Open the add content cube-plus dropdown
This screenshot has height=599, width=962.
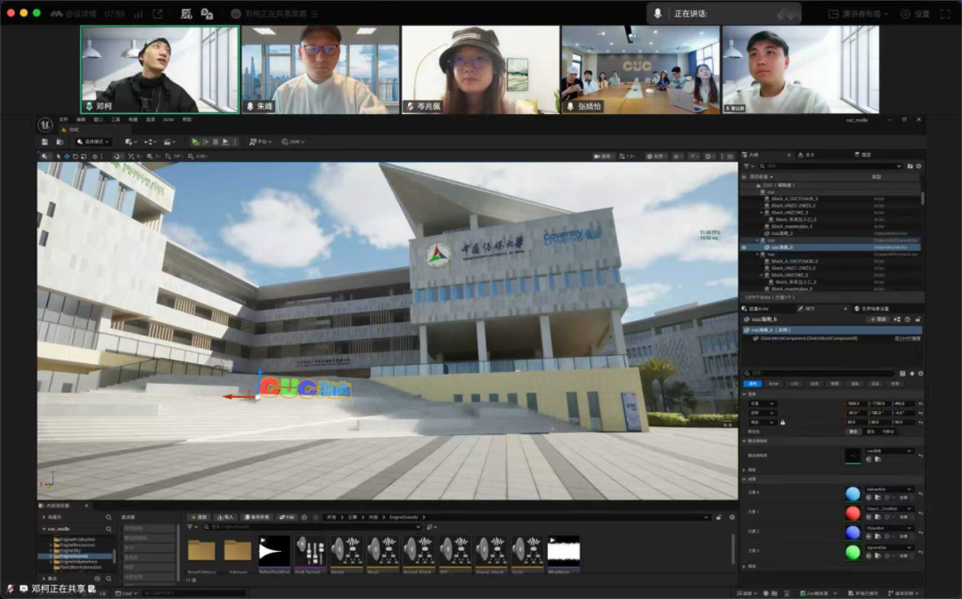pyautogui.click(x=130, y=142)
